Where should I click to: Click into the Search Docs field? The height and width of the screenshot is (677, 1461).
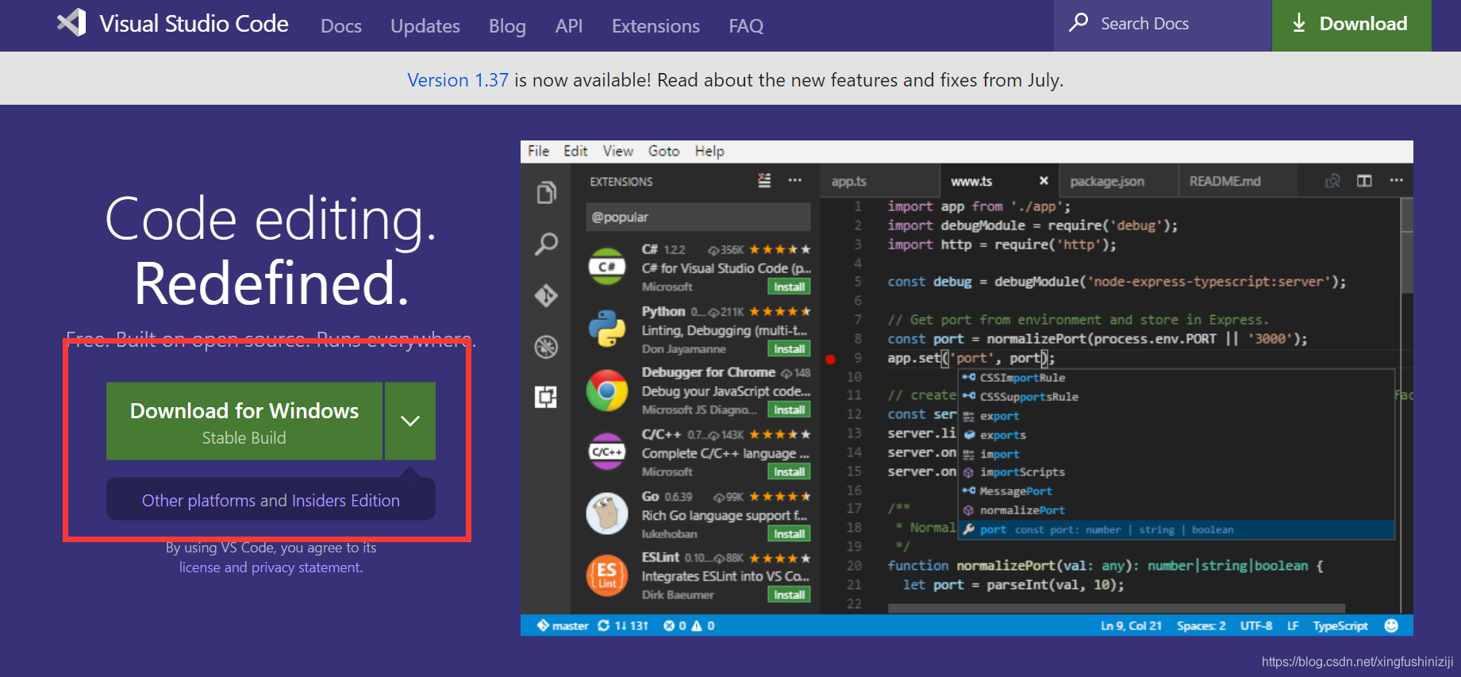pos(1163,25)
